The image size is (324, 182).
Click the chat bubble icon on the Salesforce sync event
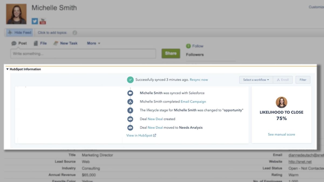coord(130,93)
